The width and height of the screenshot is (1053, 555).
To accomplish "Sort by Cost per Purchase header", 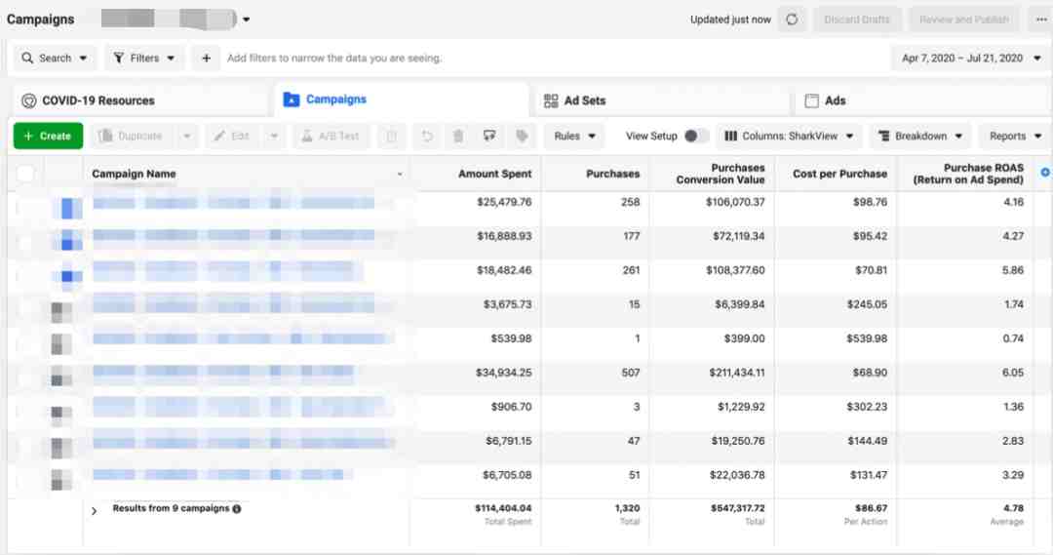I will click(x=836, y=174).
